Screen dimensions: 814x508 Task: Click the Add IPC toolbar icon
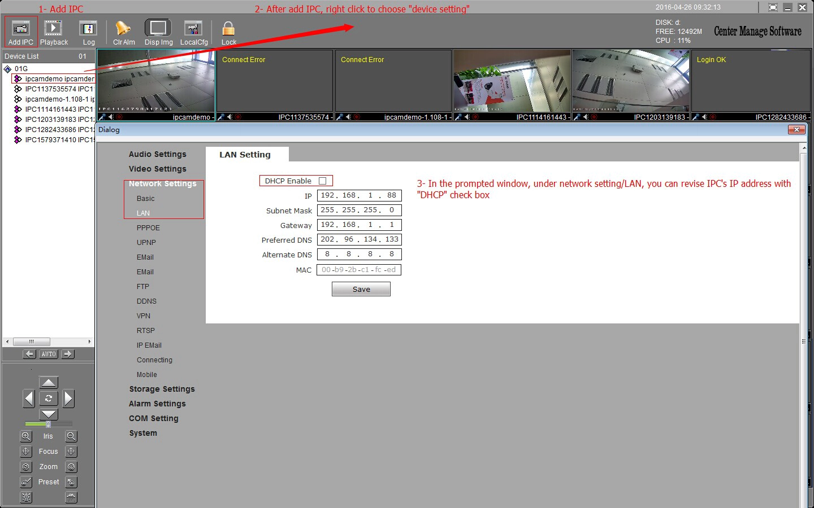click(21, 32)
